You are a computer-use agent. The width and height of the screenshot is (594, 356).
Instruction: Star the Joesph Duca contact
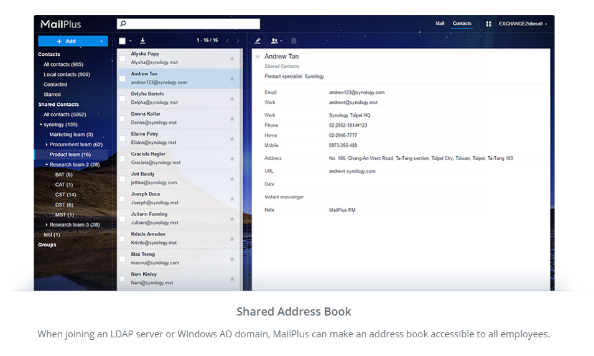click(x=232, y=199)
